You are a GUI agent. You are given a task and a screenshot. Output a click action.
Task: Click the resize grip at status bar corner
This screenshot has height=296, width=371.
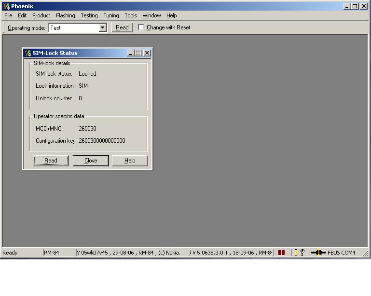click(366, 253)
